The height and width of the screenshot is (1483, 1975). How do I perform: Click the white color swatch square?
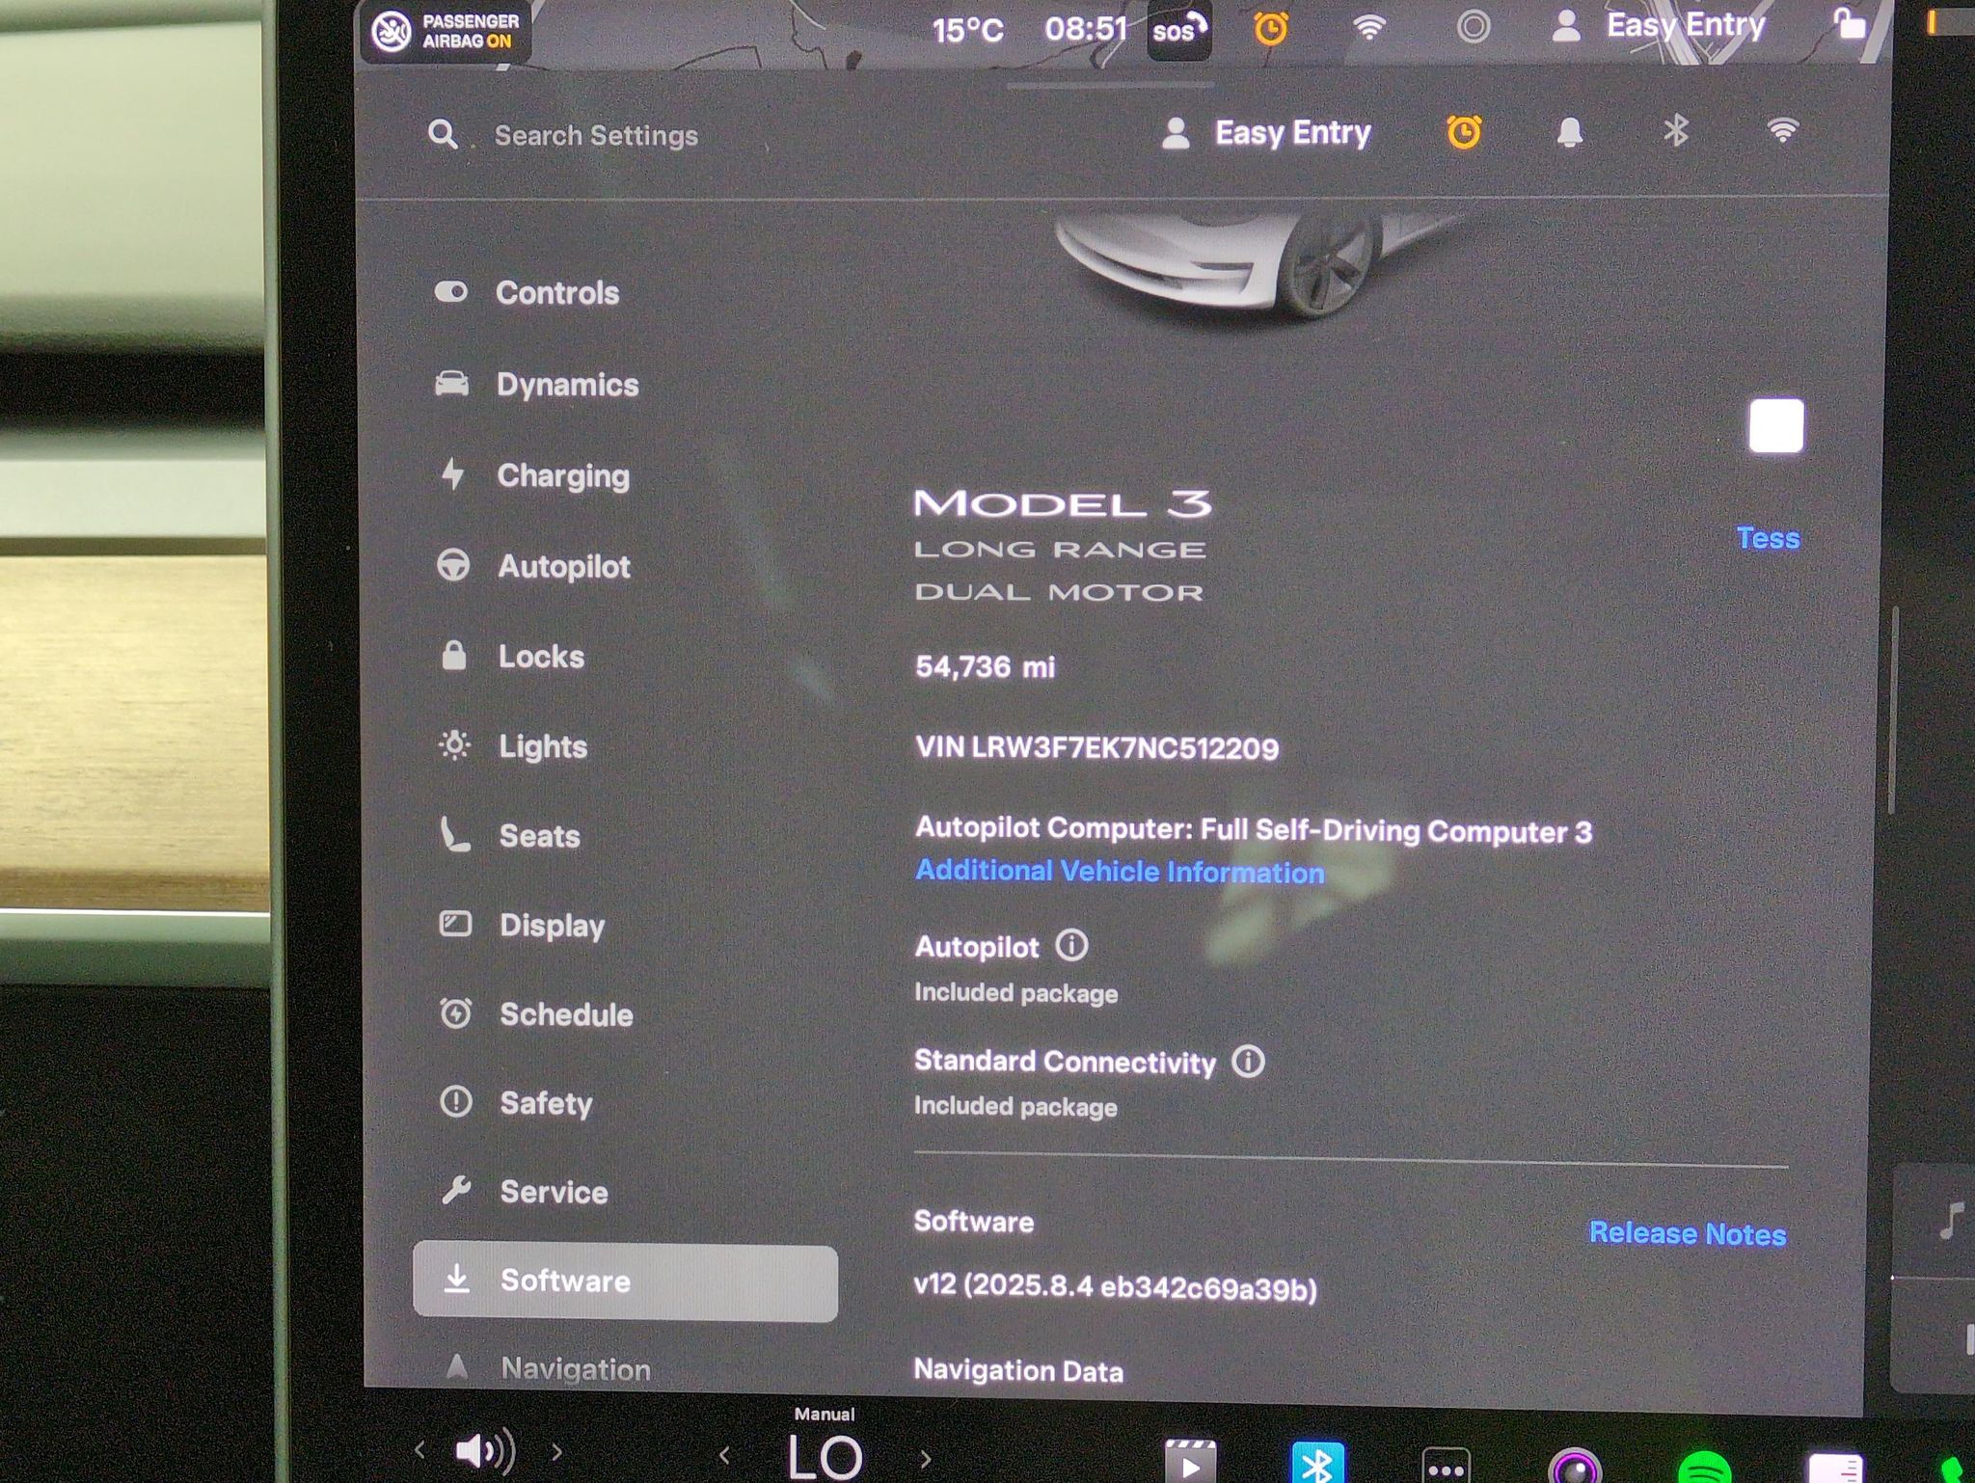[x=1776, y=425]
